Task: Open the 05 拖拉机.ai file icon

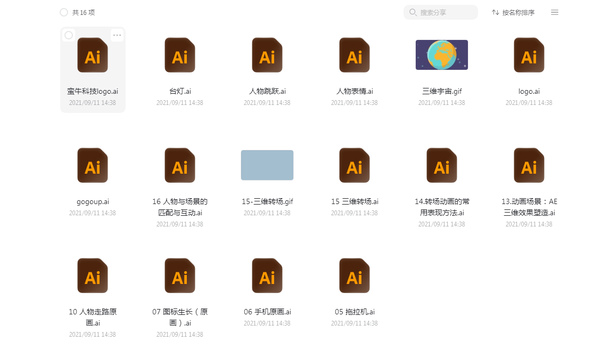Action: 355,275
